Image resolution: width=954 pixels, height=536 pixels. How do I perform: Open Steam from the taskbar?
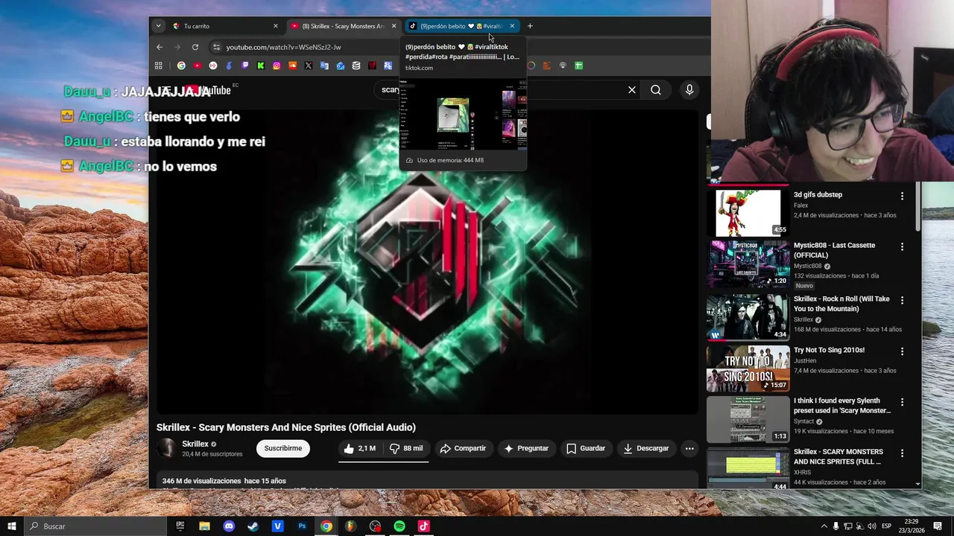253,526
